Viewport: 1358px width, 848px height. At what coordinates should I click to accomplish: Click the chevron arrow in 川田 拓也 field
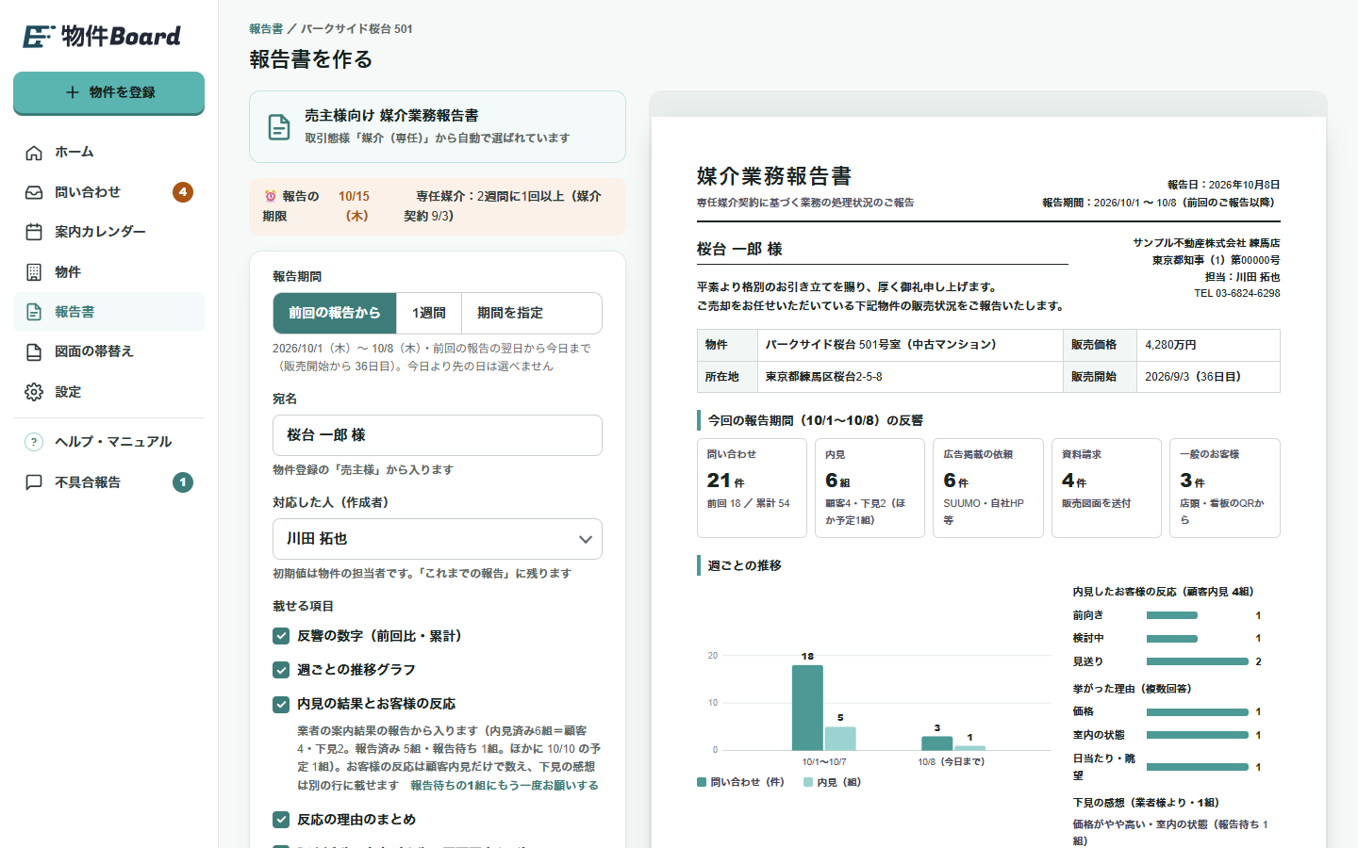[586, 540]
